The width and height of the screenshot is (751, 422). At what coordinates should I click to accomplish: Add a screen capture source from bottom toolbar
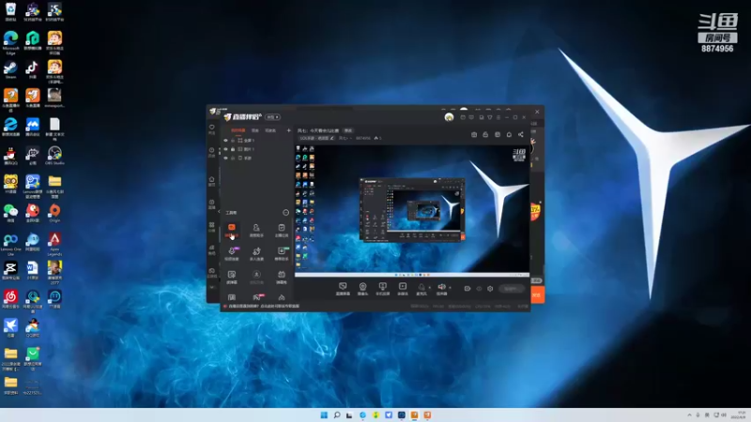pos(343,288)
